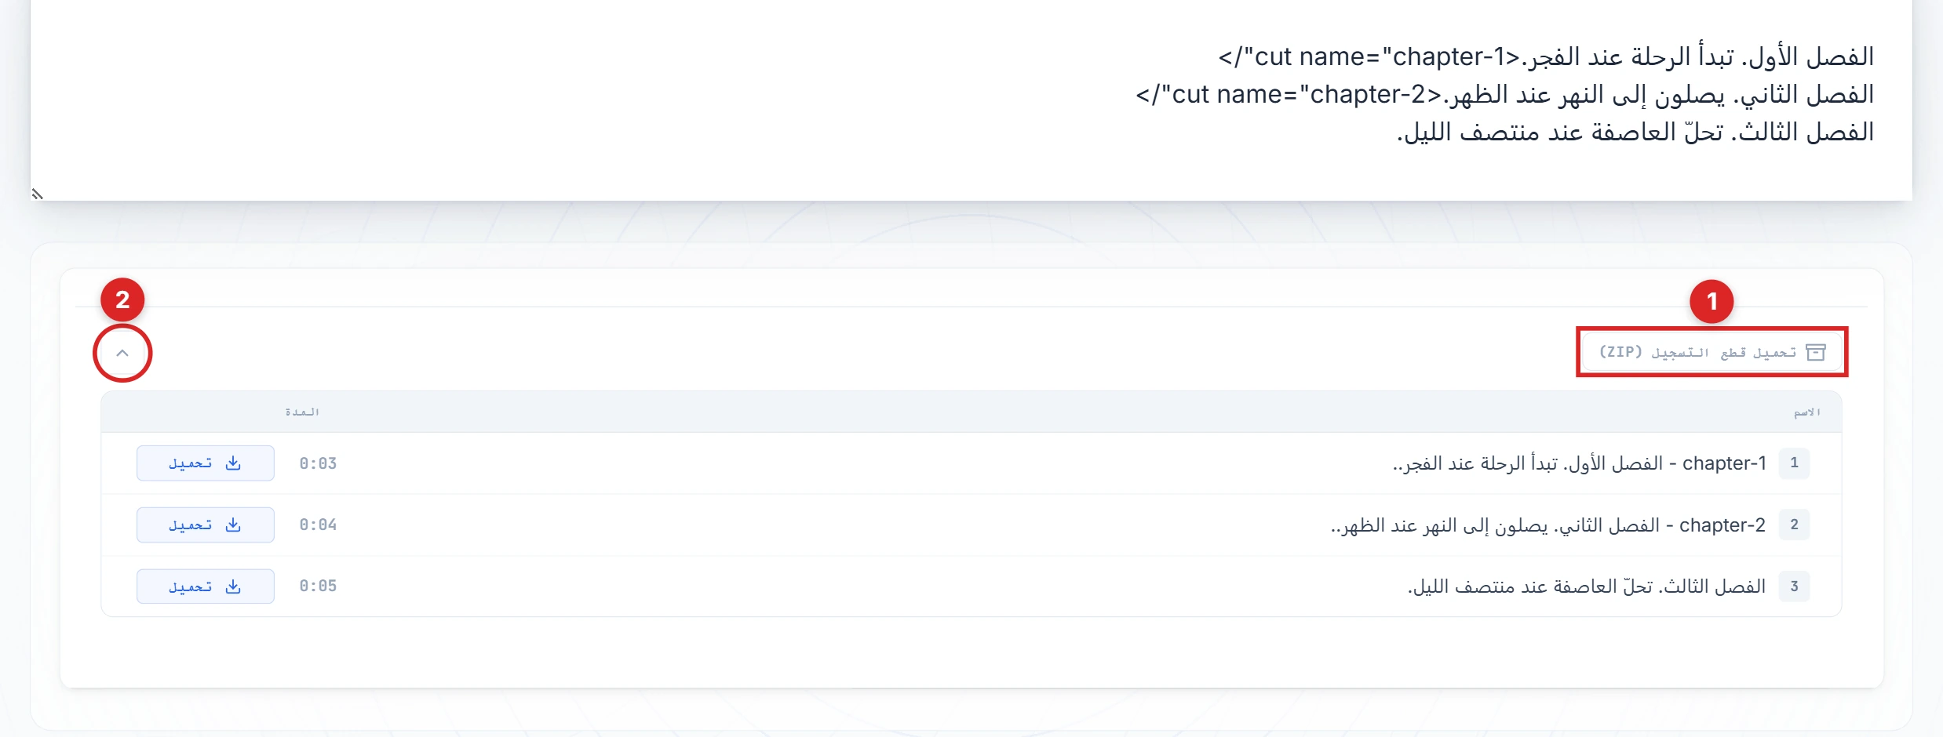This screenshot has height=737, width=1943.
Task: Place the cursor on the third script line
Action: tap(1635, 132)
